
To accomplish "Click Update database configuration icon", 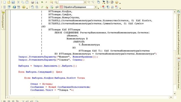I will point(14,7).
